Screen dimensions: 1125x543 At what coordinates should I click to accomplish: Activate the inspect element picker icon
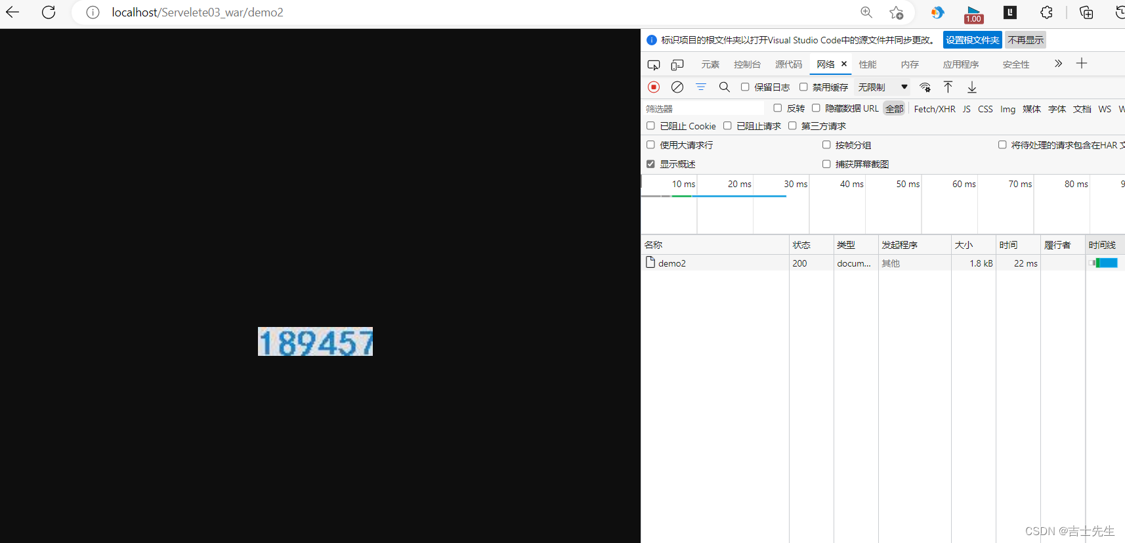[654, 64]
